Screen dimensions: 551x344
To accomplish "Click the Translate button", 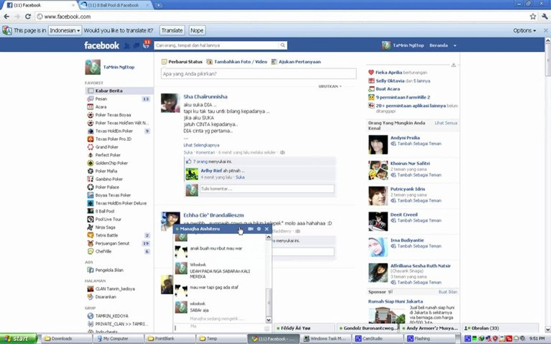I will 172,31.
